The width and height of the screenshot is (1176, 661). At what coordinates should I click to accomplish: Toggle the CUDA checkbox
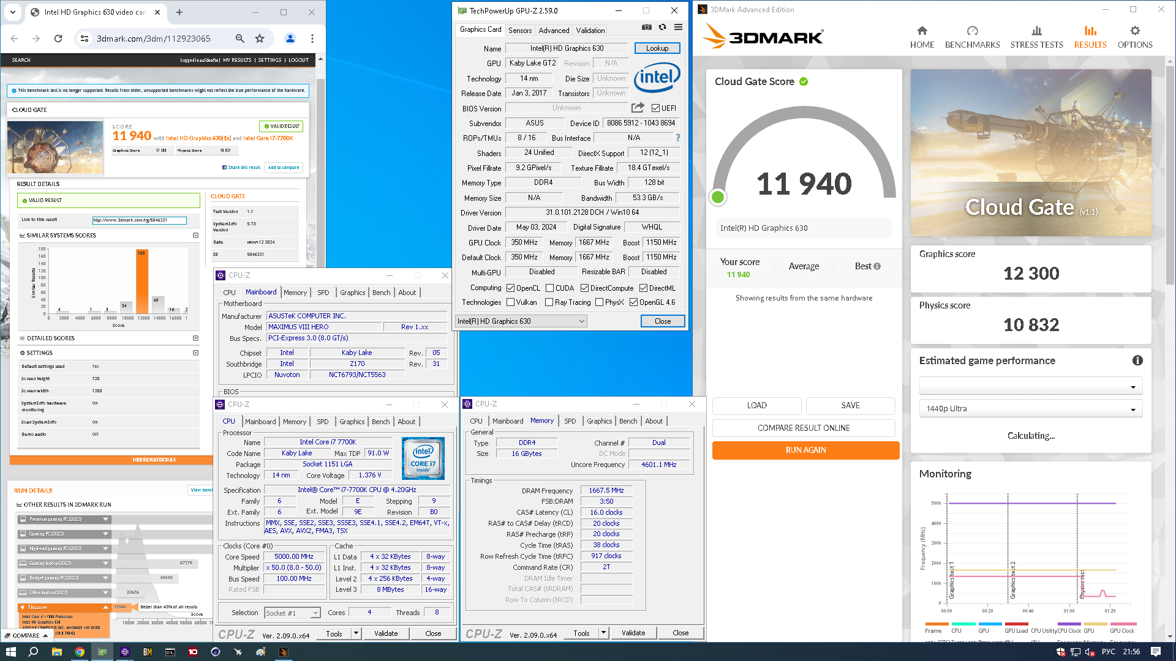[x=549, y=288]
